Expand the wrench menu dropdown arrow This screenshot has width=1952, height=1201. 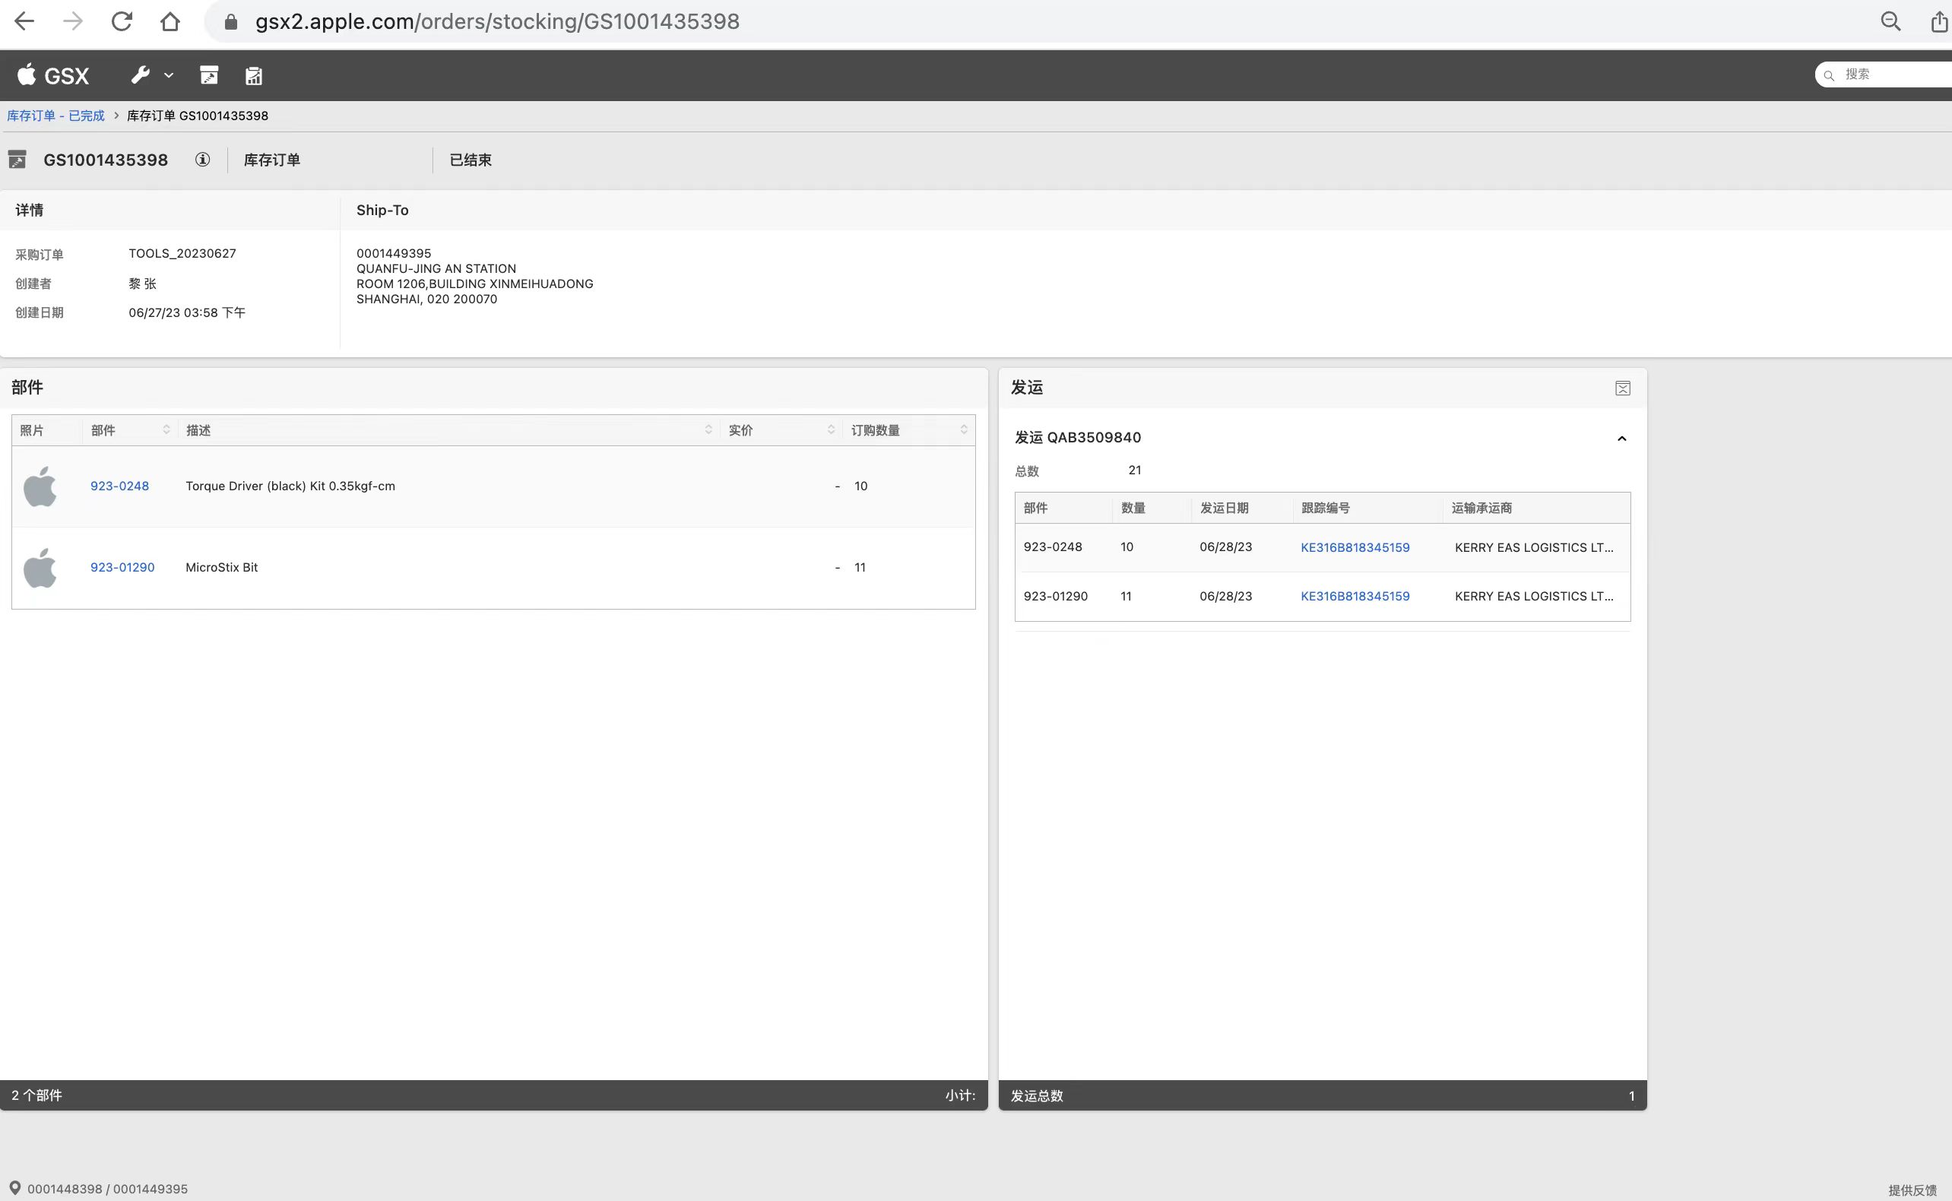coord(168,75)
